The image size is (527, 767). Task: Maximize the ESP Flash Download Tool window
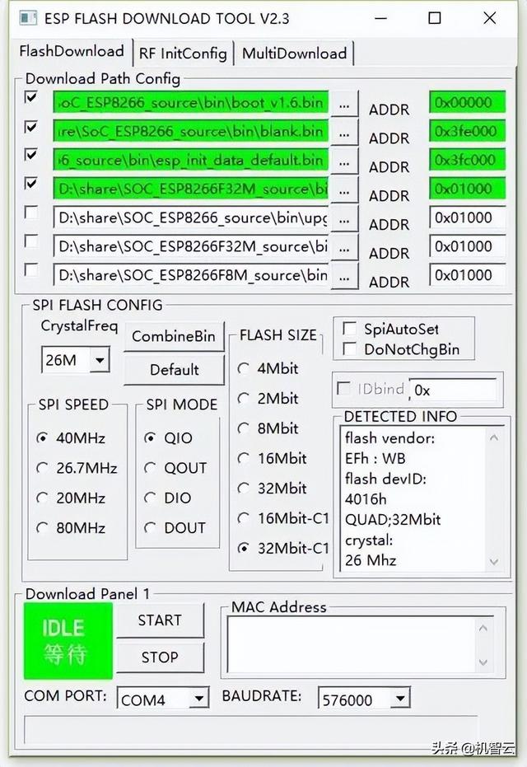point(435,19)
